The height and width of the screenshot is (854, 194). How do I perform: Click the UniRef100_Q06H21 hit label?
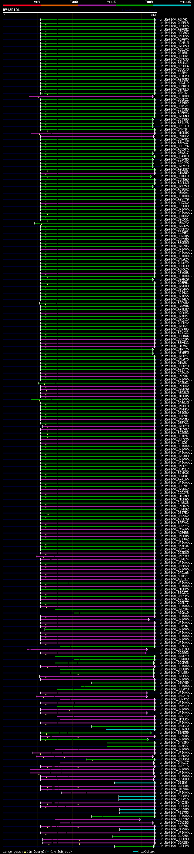pos(174,99)
